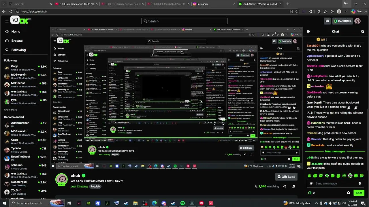Open chat settings gear icon

tap(349, 193)
